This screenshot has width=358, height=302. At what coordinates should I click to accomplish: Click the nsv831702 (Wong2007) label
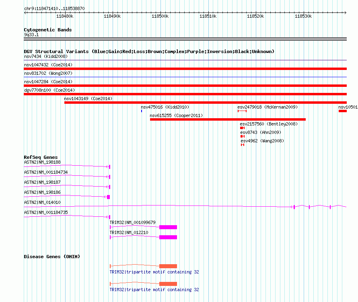(x=48, y=73)
